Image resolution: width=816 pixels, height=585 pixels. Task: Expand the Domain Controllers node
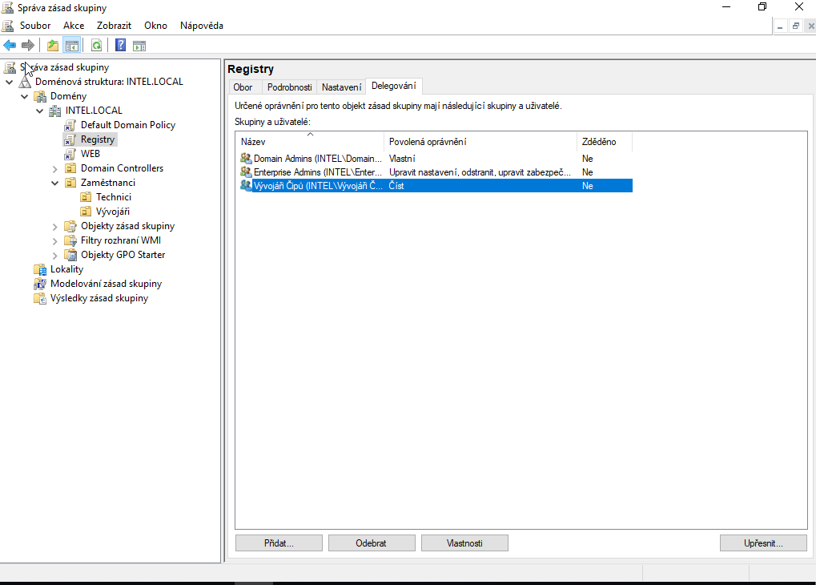pyautogui.click(x=55, y=169)
